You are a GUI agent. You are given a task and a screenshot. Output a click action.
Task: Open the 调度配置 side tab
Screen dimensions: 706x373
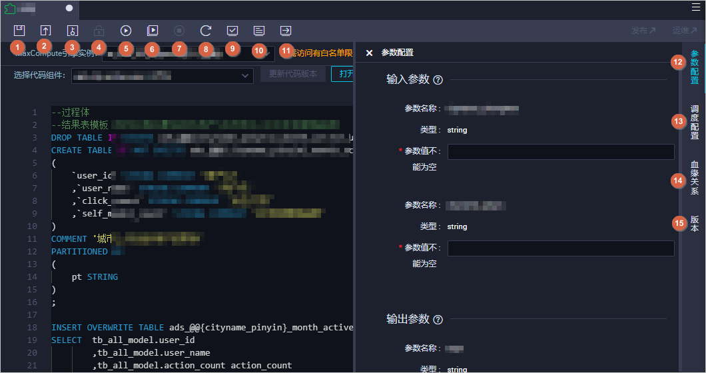click(694, 122)
